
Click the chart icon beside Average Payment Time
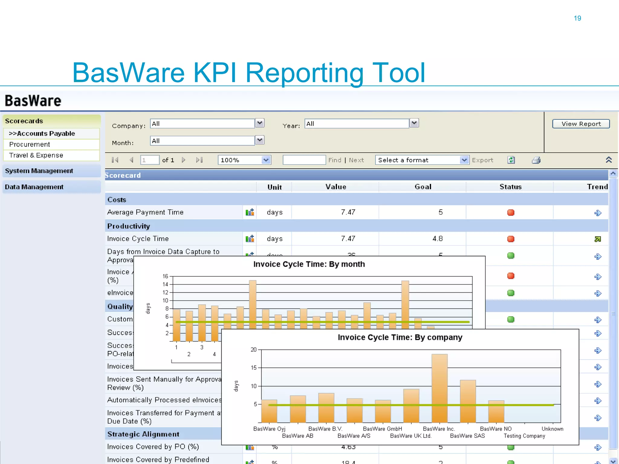click(x=250, y=212)
